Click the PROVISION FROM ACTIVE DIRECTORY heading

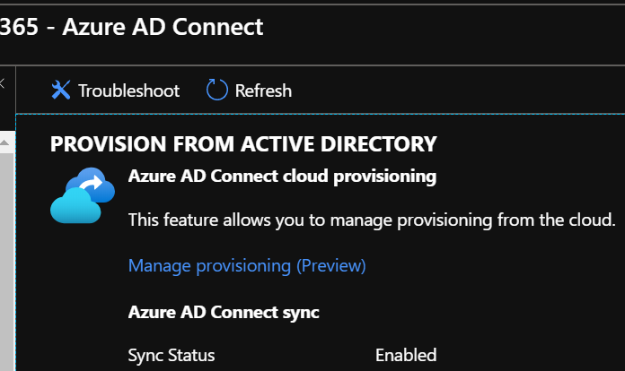point(243,143)
